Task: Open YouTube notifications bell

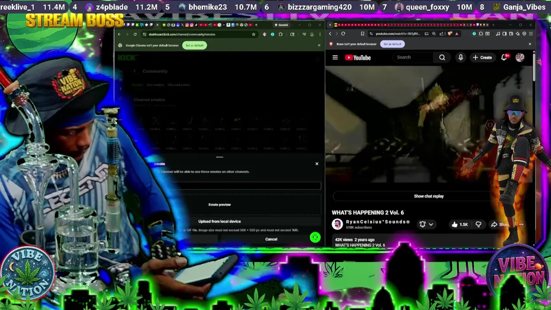Action: pyautogui.click(x=505, y=57)
